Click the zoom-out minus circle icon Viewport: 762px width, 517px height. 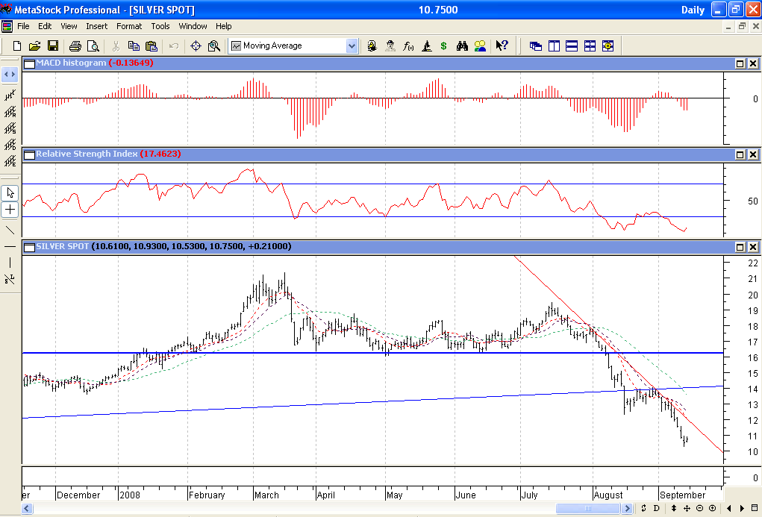(x=700, y=508)
